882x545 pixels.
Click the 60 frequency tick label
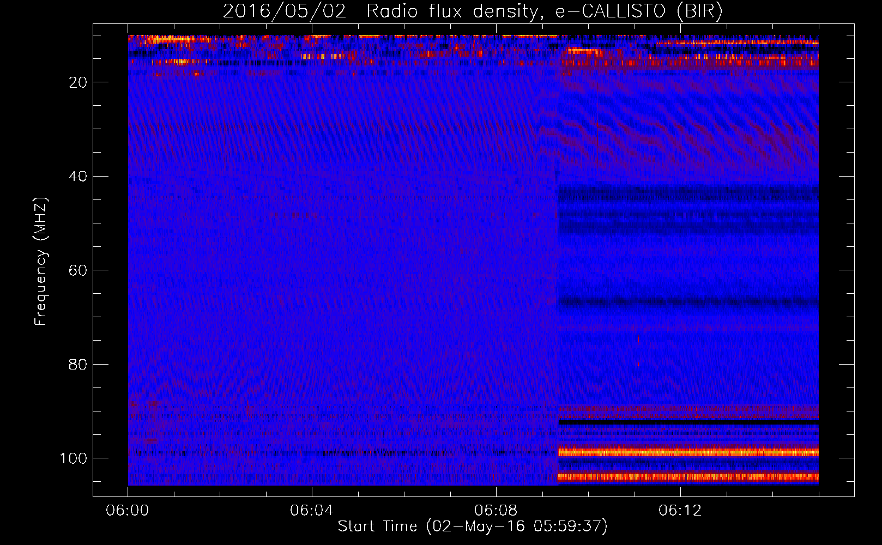tap(78, 270)
